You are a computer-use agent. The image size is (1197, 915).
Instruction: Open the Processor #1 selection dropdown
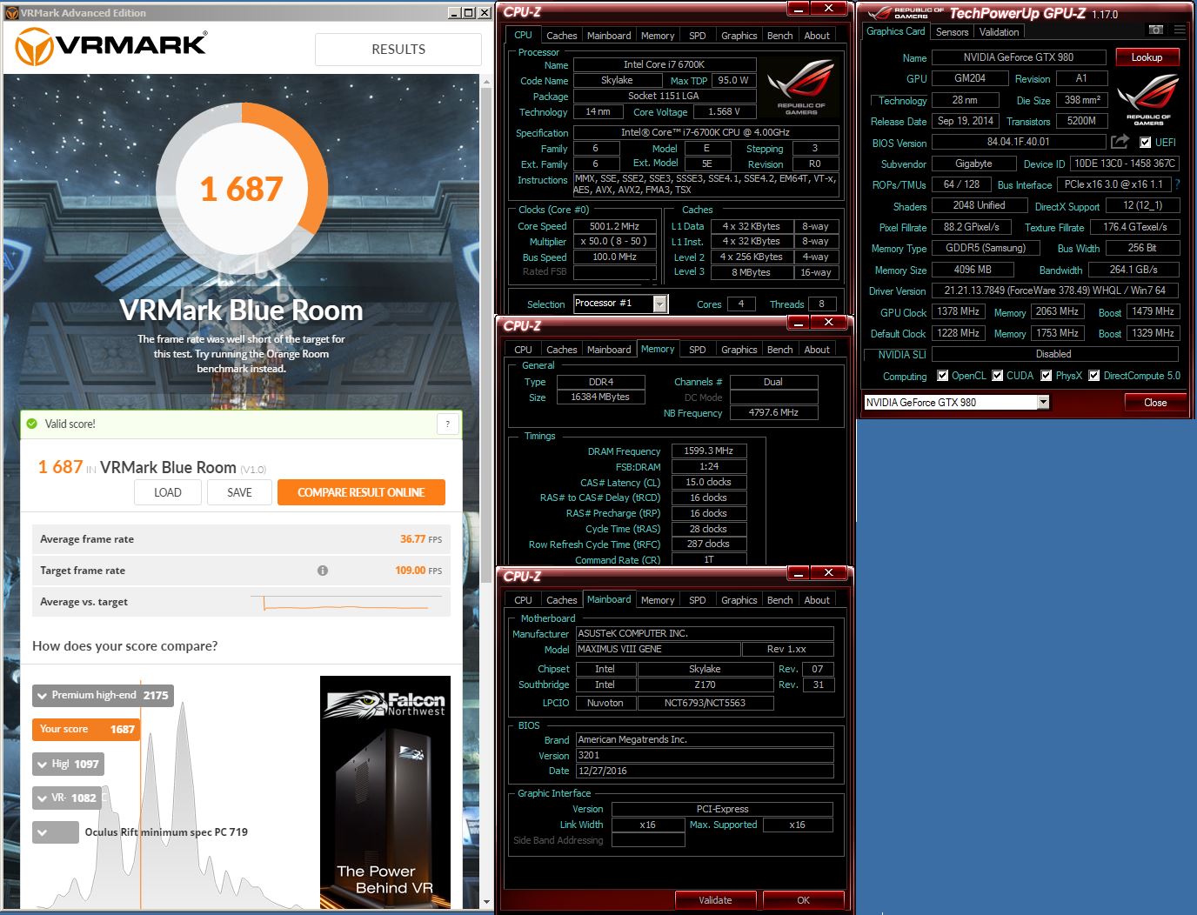click(x=660, y=304)
